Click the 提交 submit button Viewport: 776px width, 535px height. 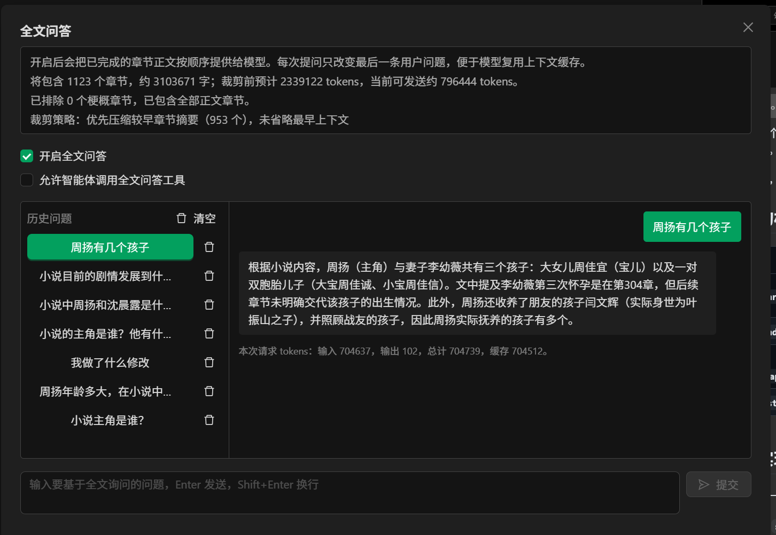pyautogui.click(x=718, y=484)
